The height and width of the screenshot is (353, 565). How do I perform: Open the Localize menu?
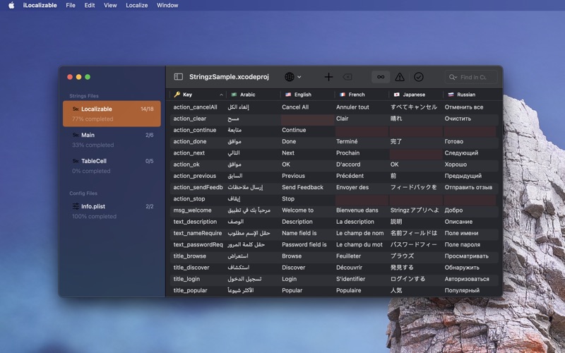(136, 5)
